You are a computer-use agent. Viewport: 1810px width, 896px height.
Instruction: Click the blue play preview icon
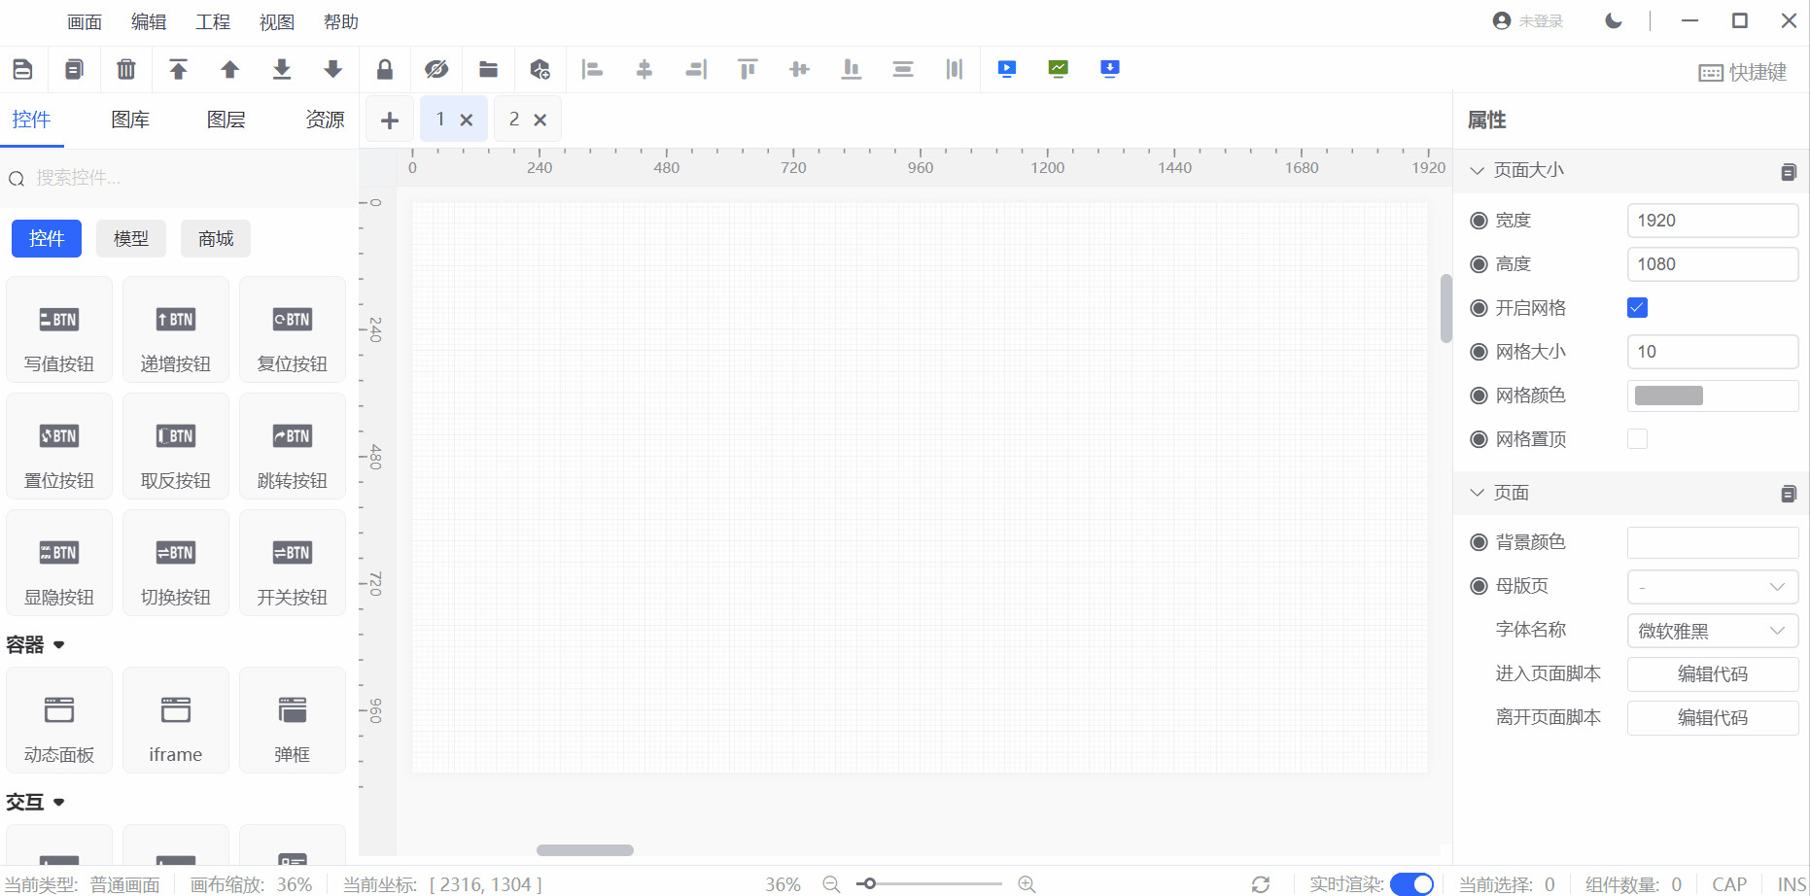(1007, 69)
